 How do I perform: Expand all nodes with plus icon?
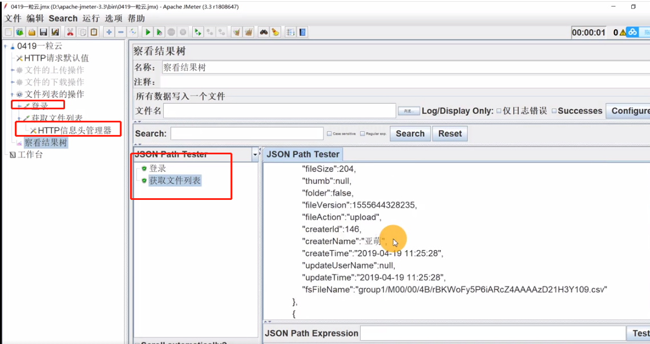(x=108, y=32)
